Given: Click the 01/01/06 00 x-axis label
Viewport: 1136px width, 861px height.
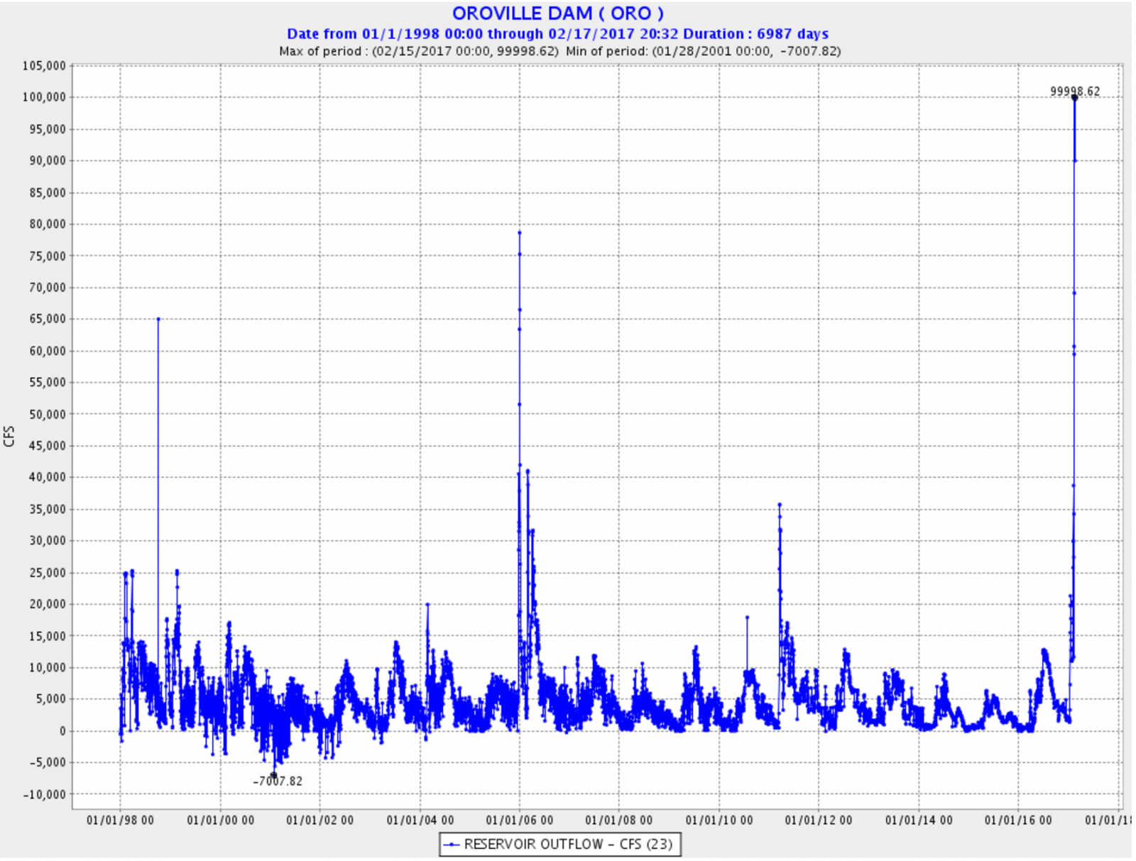Looking at the screenshot, I should click(519, 820).
